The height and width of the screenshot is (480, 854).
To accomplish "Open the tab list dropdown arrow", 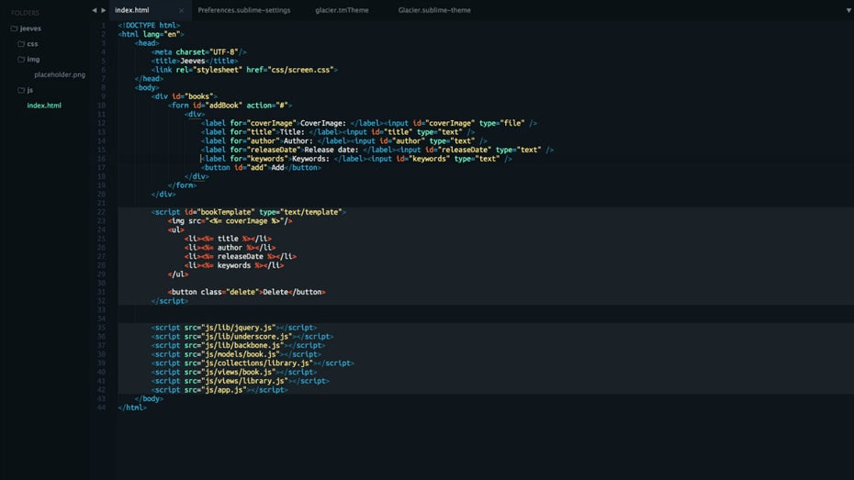I will coord(848,10).
